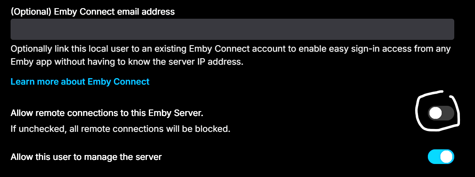Click the 'If unchecked' remote connections hint
The image size is (475, 177).
120,129
